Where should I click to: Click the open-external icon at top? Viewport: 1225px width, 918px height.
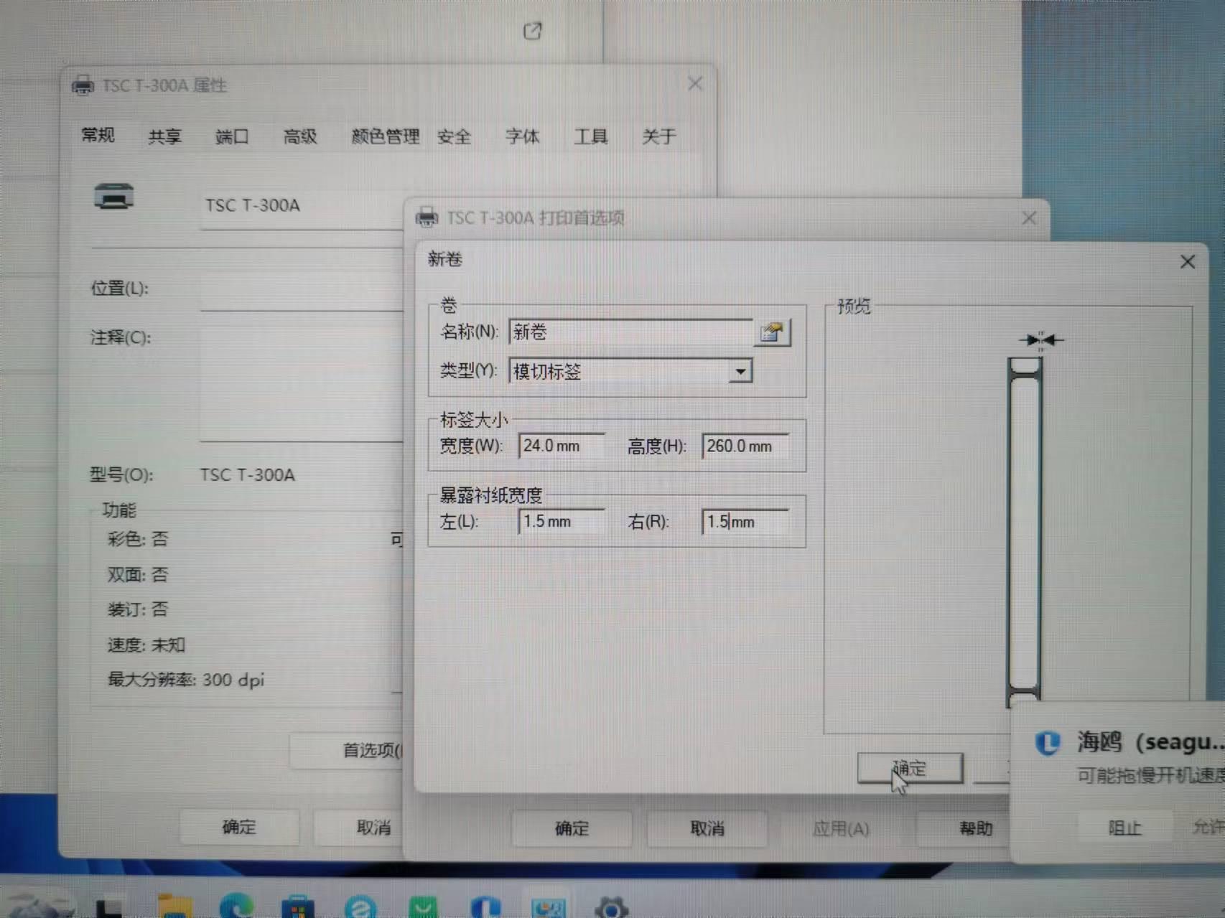pyautogui.click(x=532, y=31)
